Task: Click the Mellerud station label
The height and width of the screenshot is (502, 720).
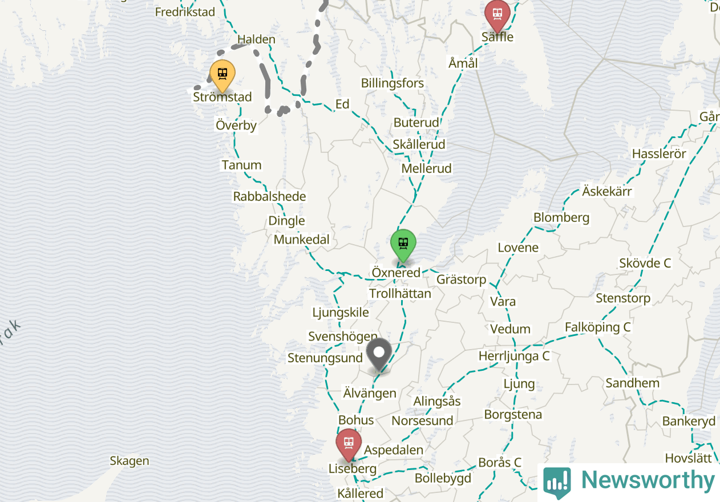Action: point(426,169)
